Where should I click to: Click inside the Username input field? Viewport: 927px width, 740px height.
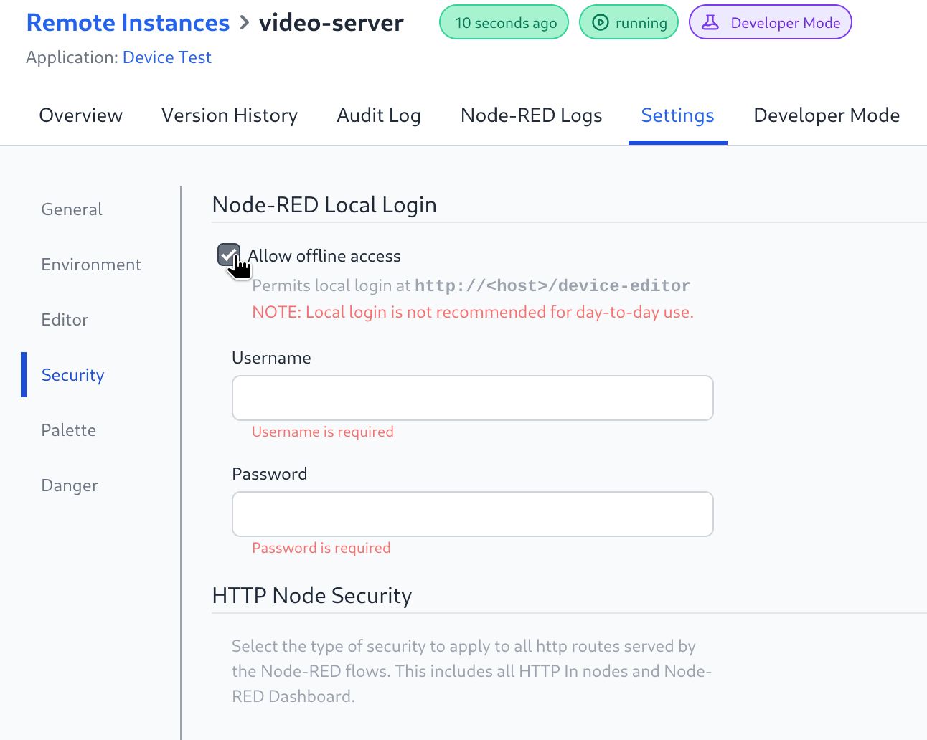point(472,397)
